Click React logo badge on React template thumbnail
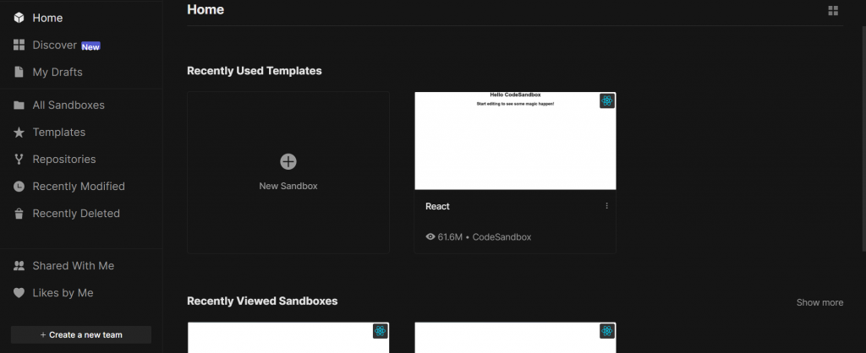This screenshot has height=353, width=866. [x=607, y=101]
